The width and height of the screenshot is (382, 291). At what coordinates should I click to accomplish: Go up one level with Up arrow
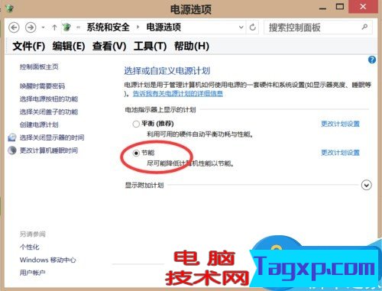click(54, 27)
